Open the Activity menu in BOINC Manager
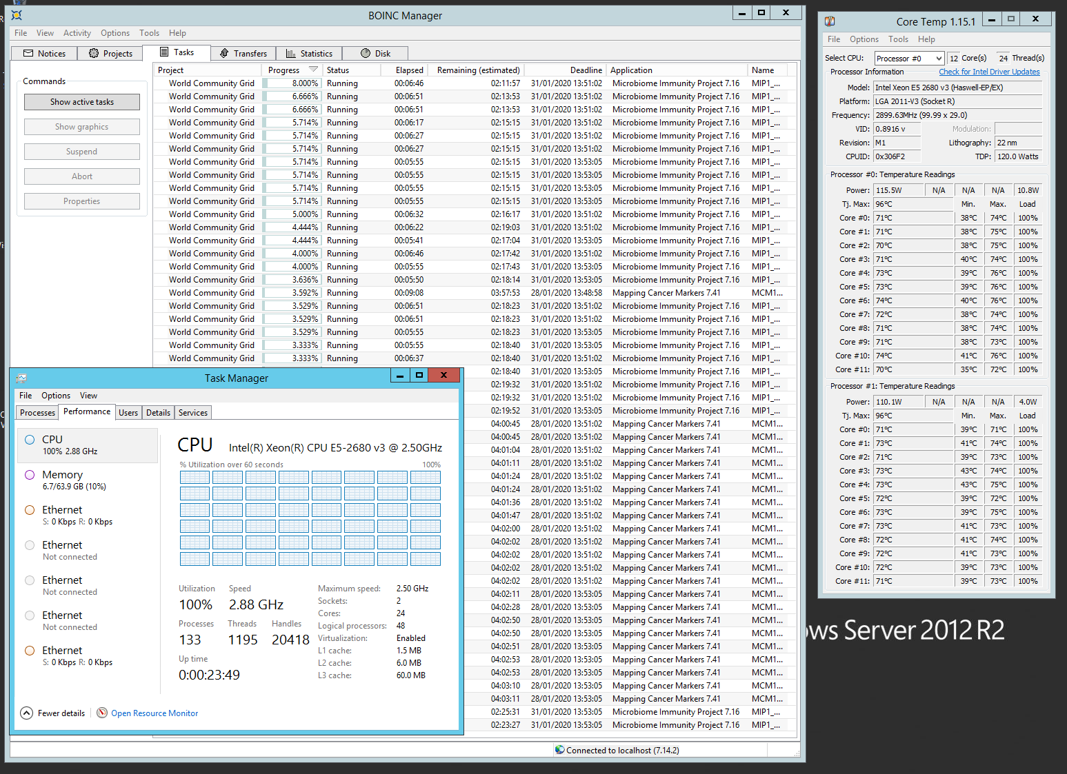This screenshot has height=774, width=1067. pyautogui.click(x=77, y=33)
